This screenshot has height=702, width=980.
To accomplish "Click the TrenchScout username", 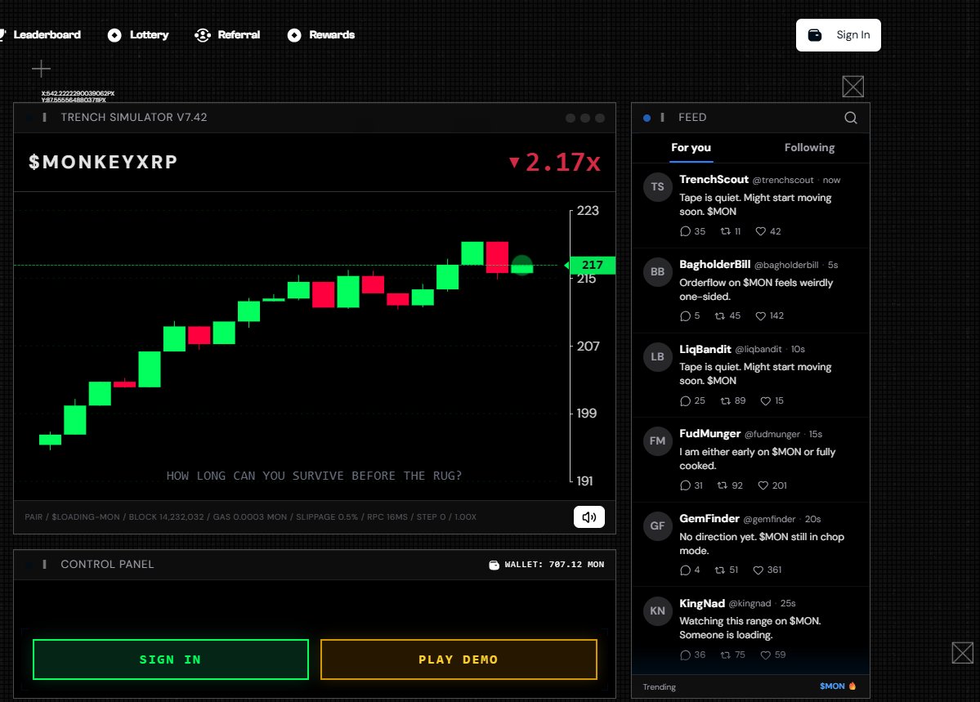I will pos(714,180).
